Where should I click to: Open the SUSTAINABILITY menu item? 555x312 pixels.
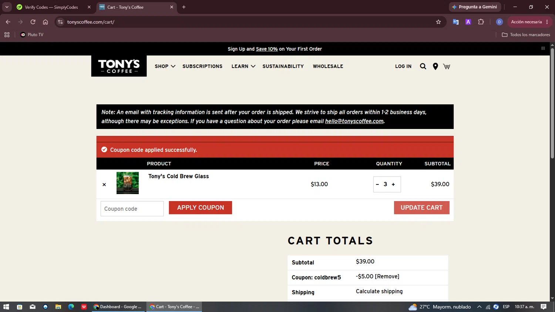[x=283, y=66]
